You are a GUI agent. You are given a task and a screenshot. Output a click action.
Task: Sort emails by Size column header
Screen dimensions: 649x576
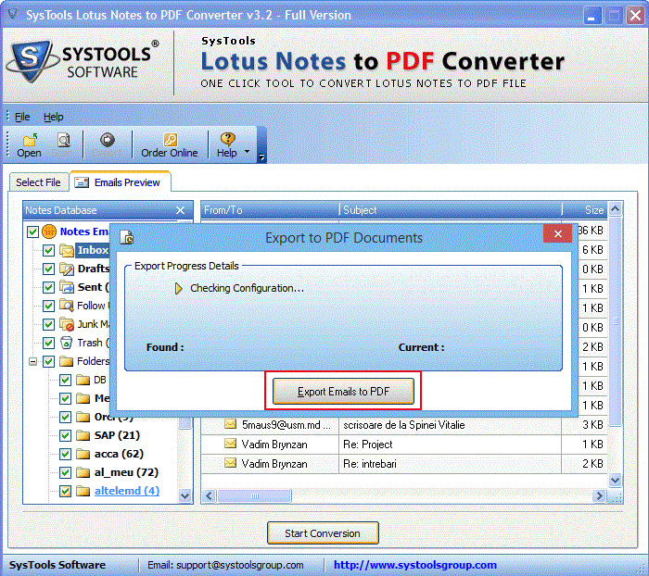tap(585, 210)
